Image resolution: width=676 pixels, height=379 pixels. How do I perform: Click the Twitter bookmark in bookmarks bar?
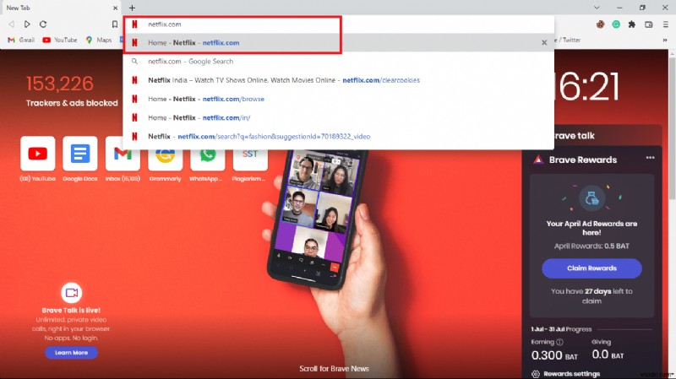(567, 40)
